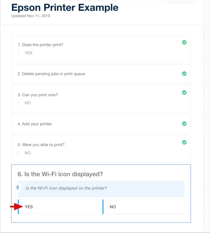Click green checkmark on Were you able to print
Viewport: 210px width, 233px height.
point(184,142)
